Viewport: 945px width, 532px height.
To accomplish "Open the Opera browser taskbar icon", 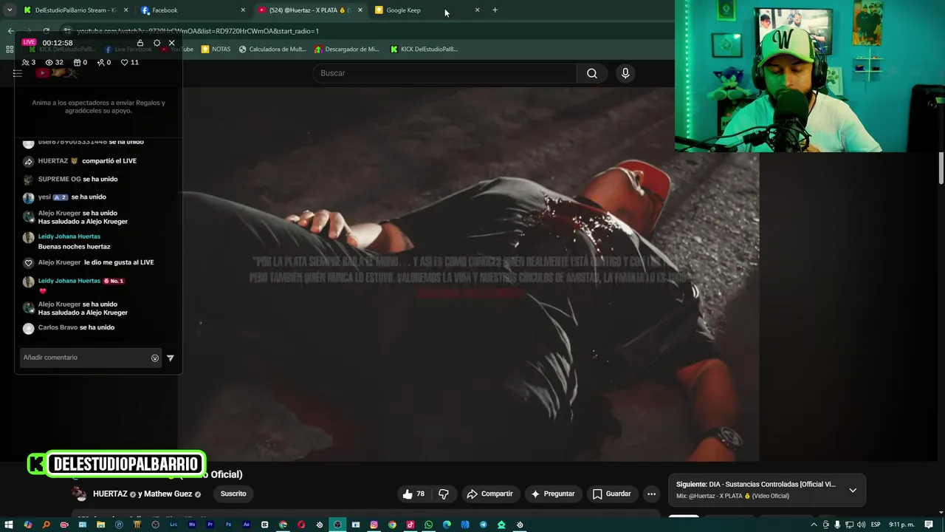I will (x=301, y=525).
